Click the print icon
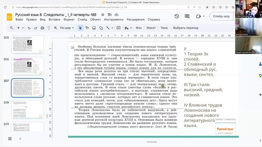262x147 pixels. (x=42, y=28)
